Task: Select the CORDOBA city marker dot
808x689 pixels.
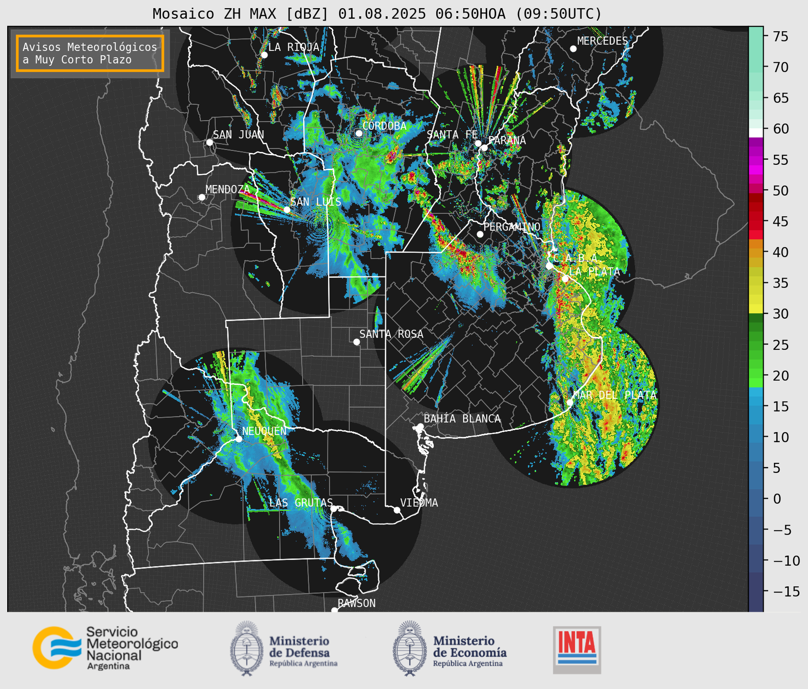Action: [x=359, y=133]
